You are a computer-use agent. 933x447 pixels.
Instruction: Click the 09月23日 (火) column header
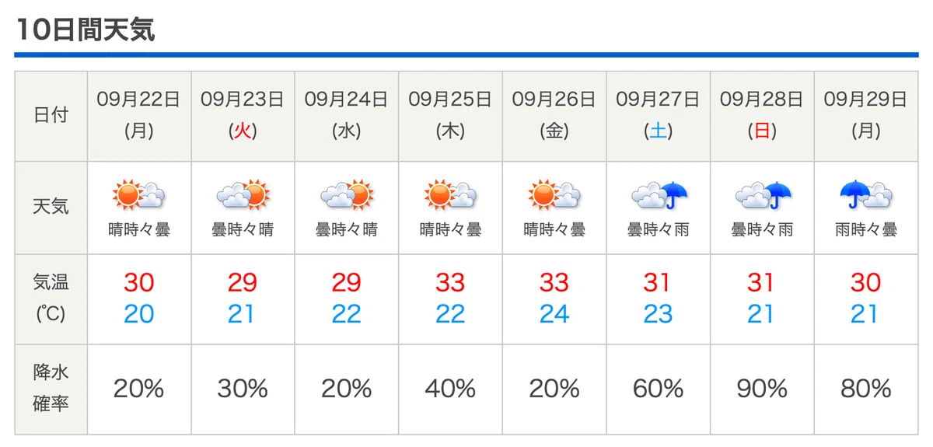(243, 116)
